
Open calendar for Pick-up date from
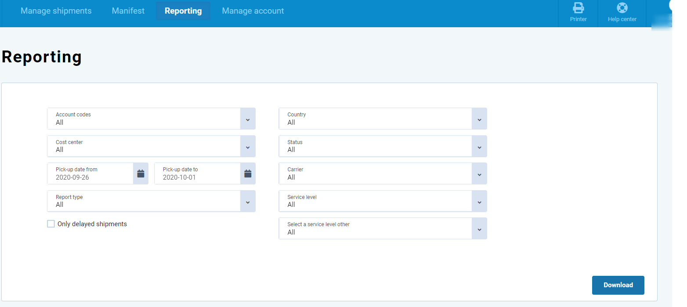point(141,174)
